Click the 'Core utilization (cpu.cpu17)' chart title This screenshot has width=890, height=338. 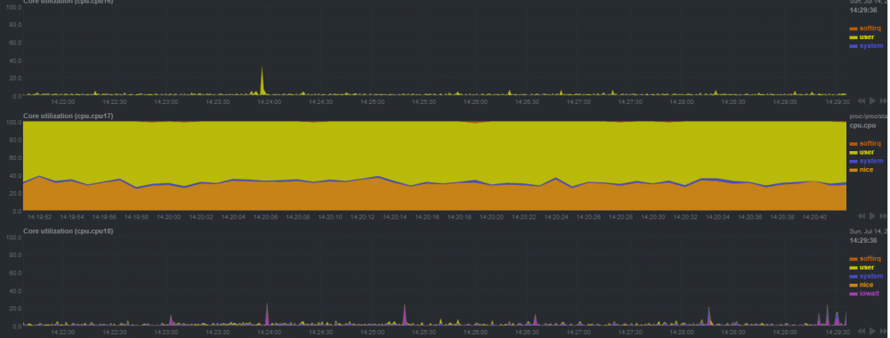(69, 116)
